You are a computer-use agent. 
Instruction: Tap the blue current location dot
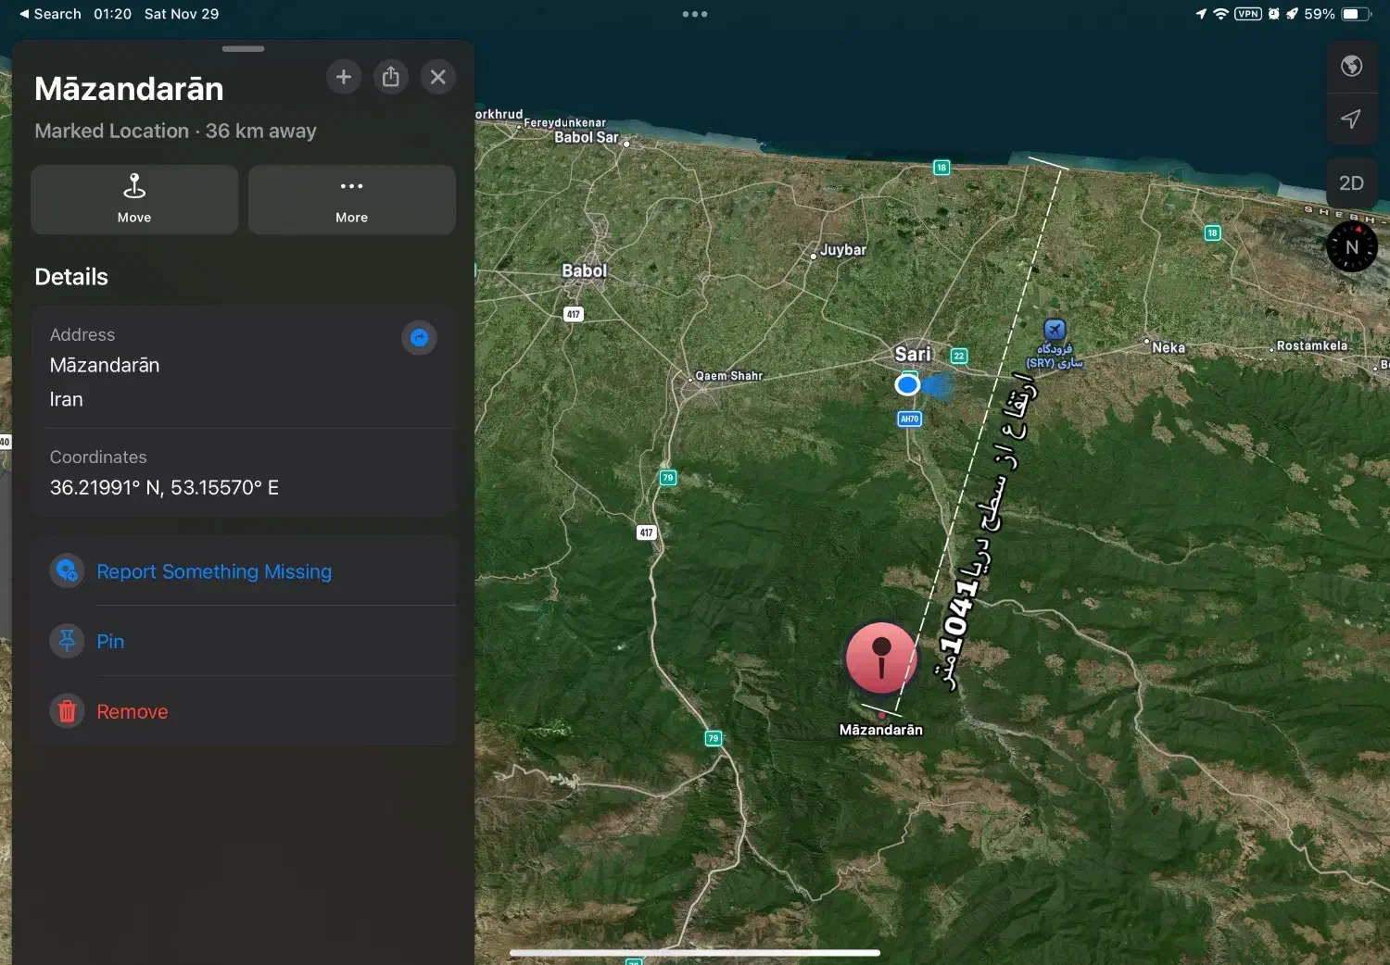click(907, 384)
